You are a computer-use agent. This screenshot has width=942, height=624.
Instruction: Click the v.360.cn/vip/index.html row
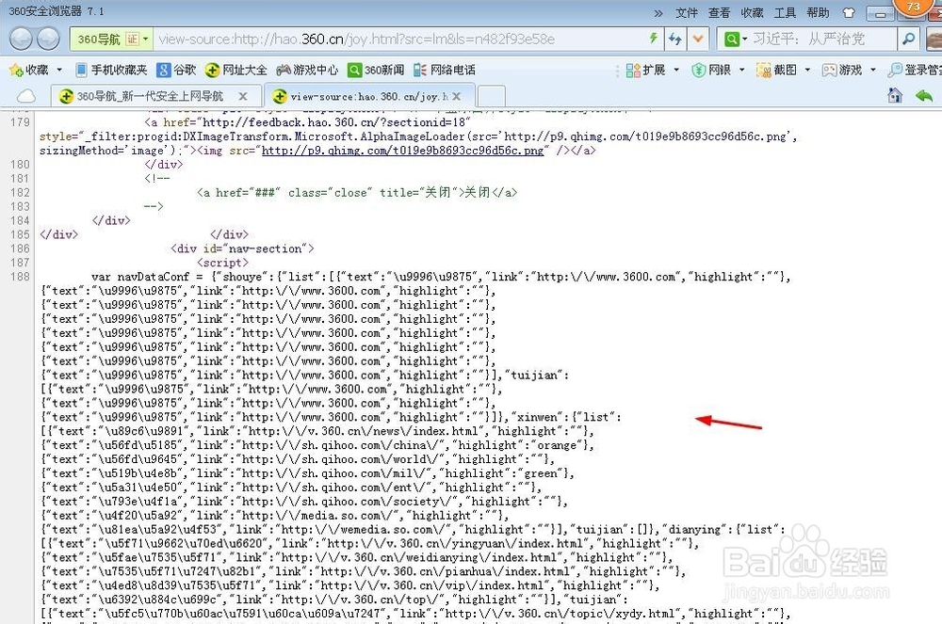click(349, 585)
